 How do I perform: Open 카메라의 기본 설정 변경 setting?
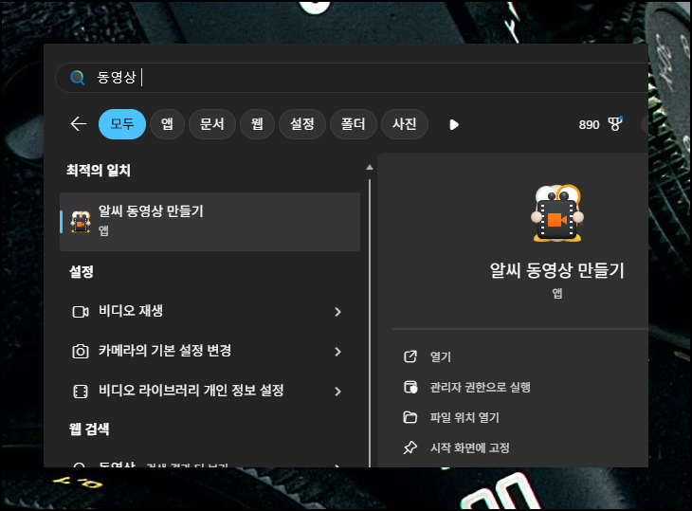[210, 352]
